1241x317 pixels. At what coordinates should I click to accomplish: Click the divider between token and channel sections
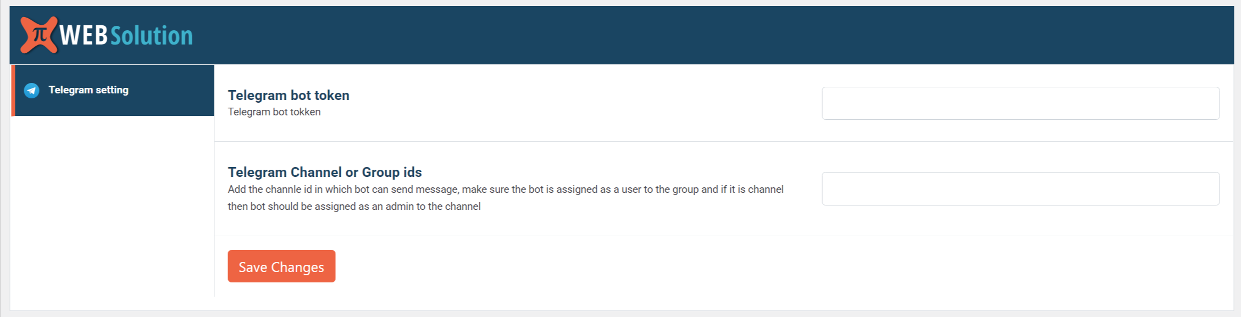tap(724, 142)
